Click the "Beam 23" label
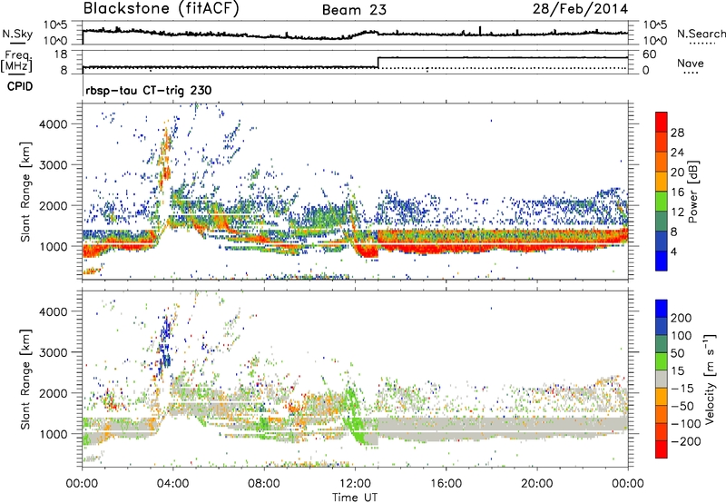Image resolution: width=726 pixels, height=503 pixels. (x=354, y=10)
